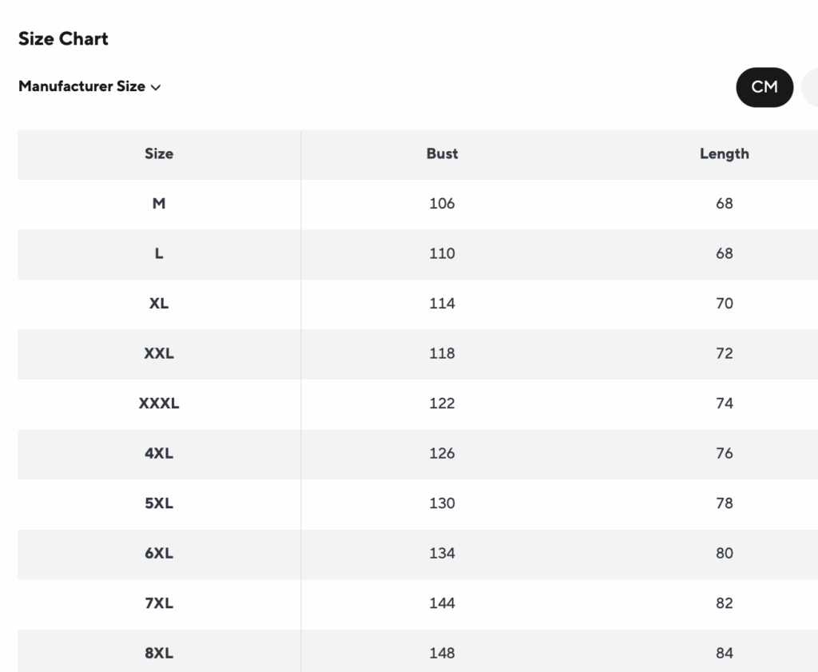
Task: Select the 7XL size row label
Action: click(159, 603)
